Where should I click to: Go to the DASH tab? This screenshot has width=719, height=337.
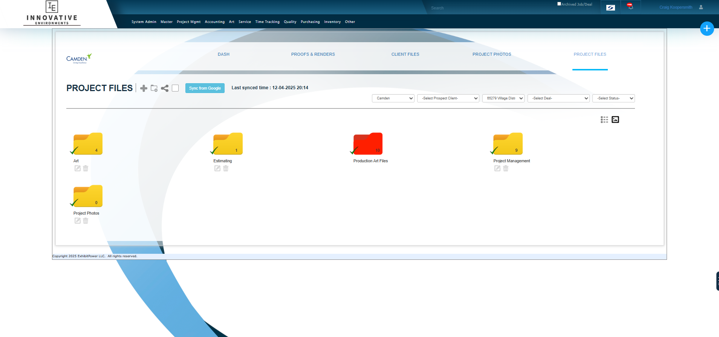(x=223, y=54)
